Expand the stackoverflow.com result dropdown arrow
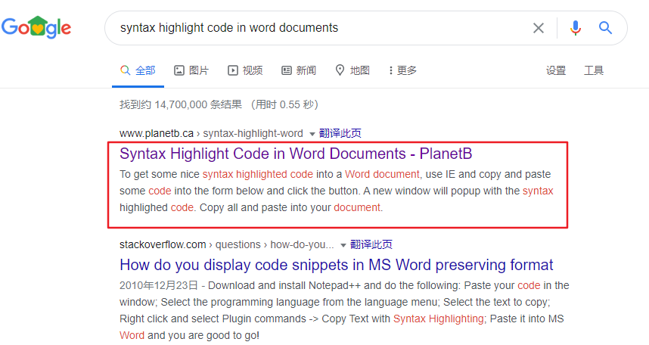This screenshot has width=649, height=345. pyautogui.click(x=343, y=245)
